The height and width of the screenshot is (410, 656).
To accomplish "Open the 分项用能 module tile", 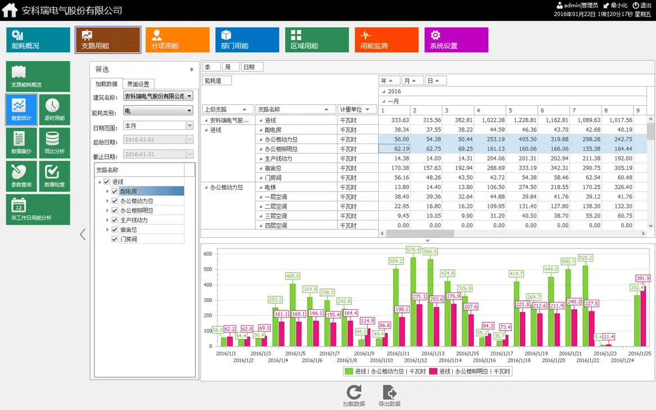I will tap(177, 40).
